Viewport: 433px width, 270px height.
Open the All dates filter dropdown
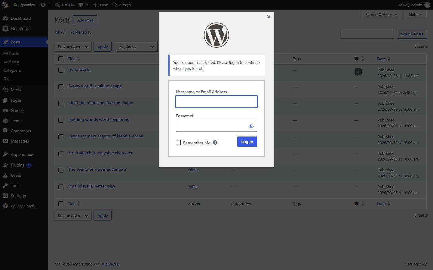(137, 47)
